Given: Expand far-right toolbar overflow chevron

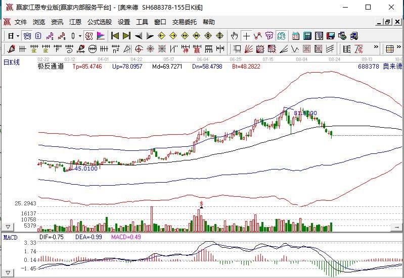Looking at the screenshot, I should click(x=399, y=47).
